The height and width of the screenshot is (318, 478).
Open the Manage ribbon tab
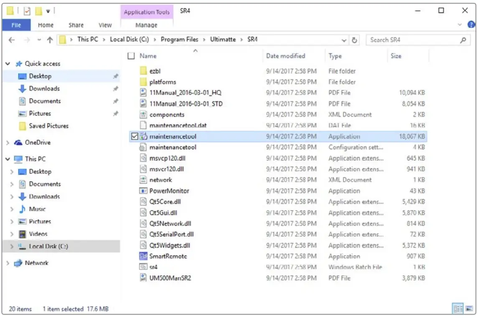pos(146,25)
